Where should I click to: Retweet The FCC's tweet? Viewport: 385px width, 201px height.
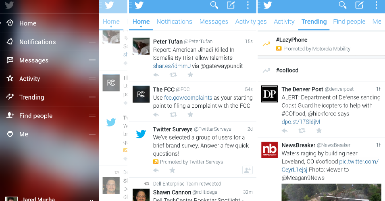(173, 115)
